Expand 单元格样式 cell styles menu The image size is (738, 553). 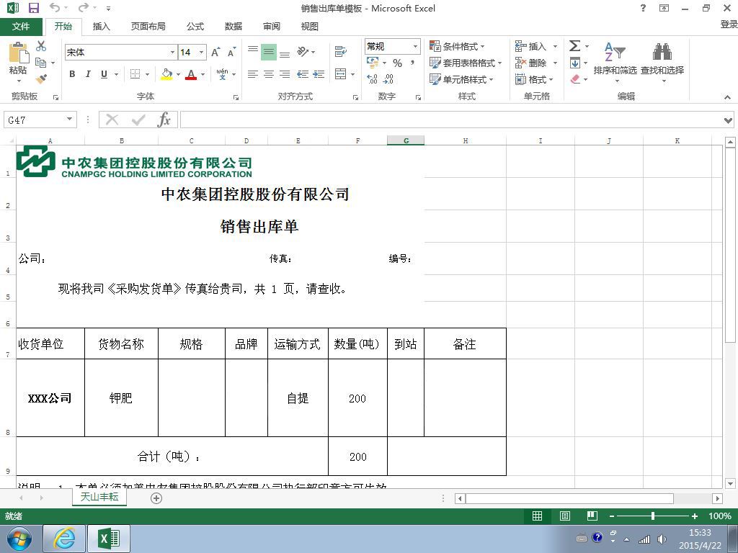pos(461,79)
